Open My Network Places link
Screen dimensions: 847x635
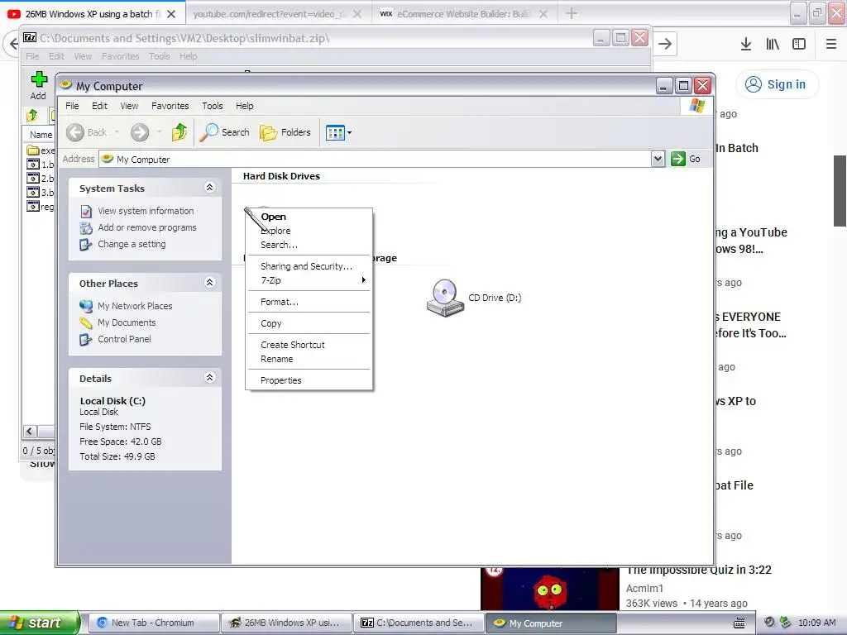tap(135, 306)
